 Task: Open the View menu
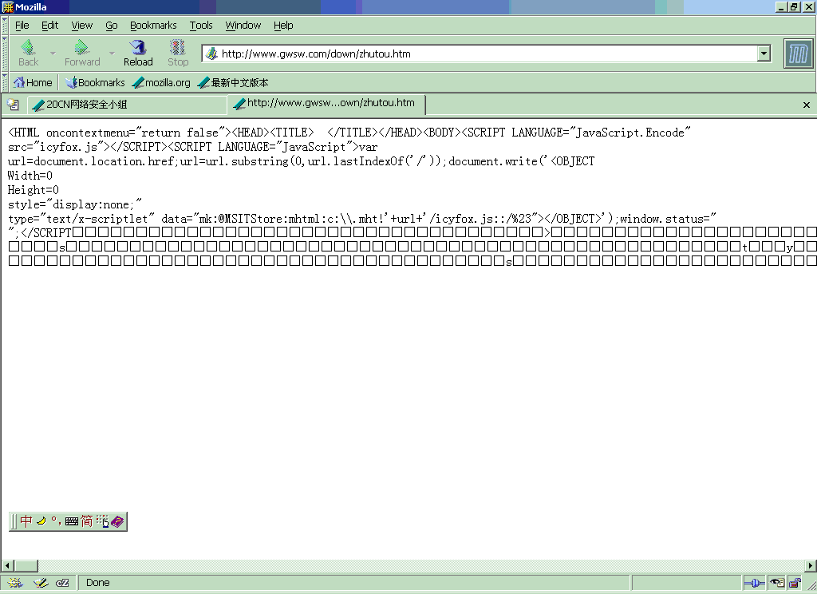tap(82, 25)
